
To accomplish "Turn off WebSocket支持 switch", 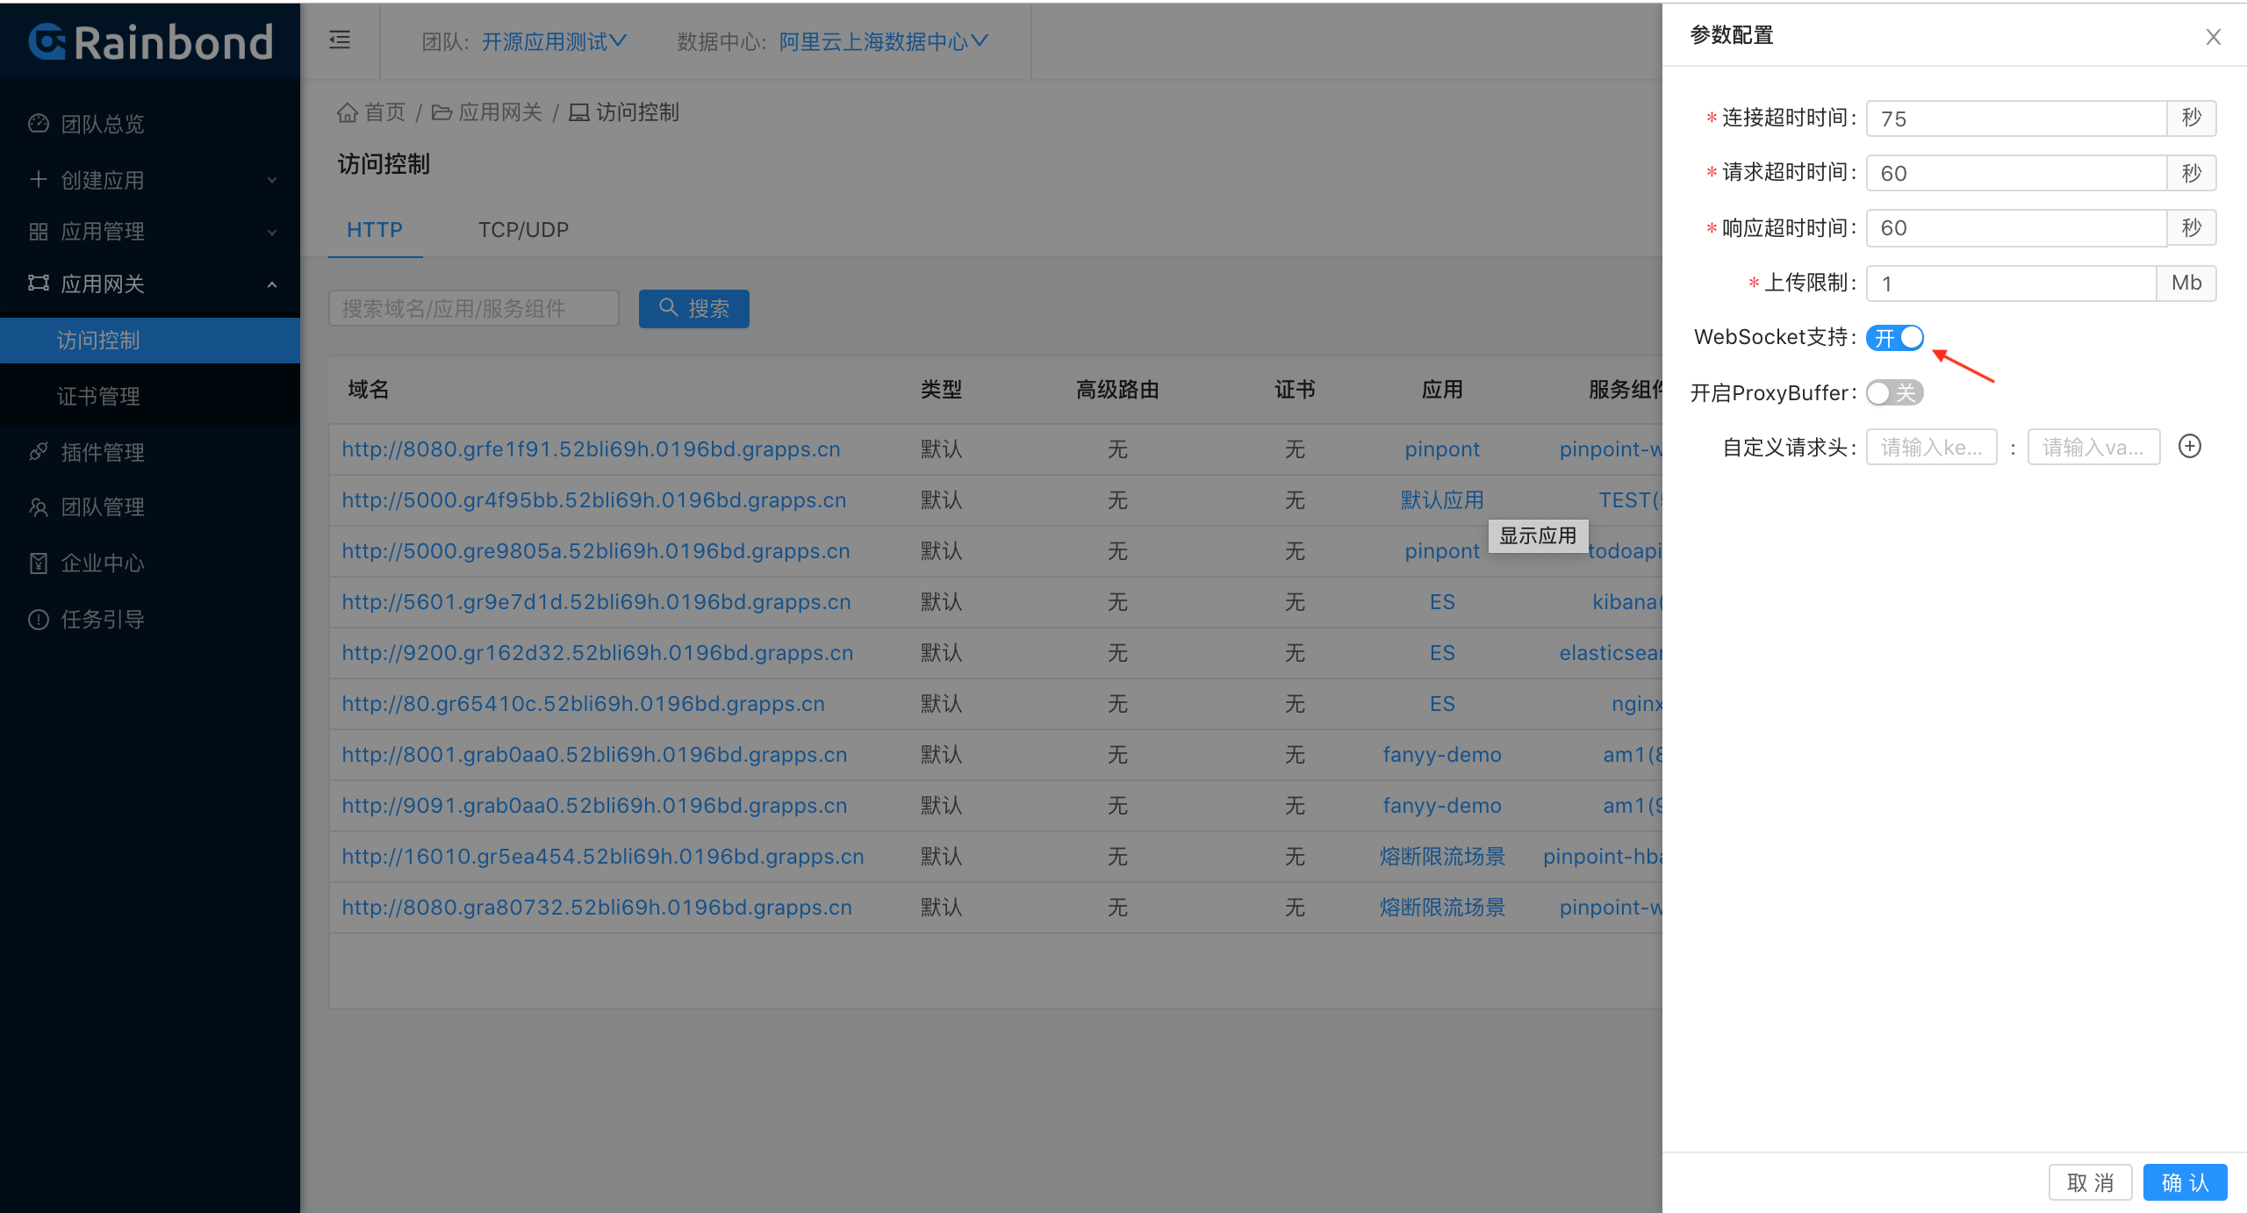I will 1895,338.
